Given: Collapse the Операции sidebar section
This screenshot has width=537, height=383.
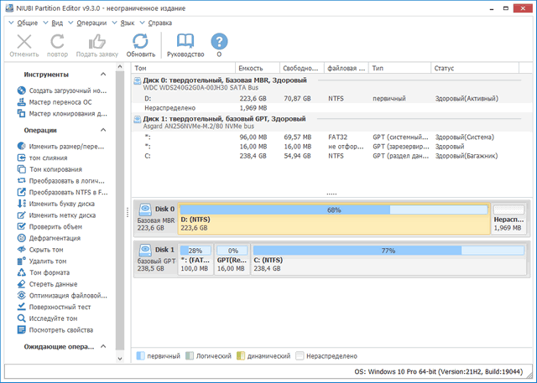Looking at the screenshot, I should click(104, 130).
